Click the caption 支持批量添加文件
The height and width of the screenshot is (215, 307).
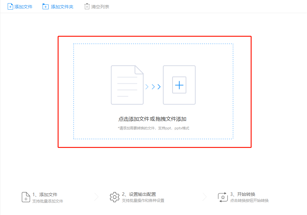pyautogui.click(x=48, y=201)
